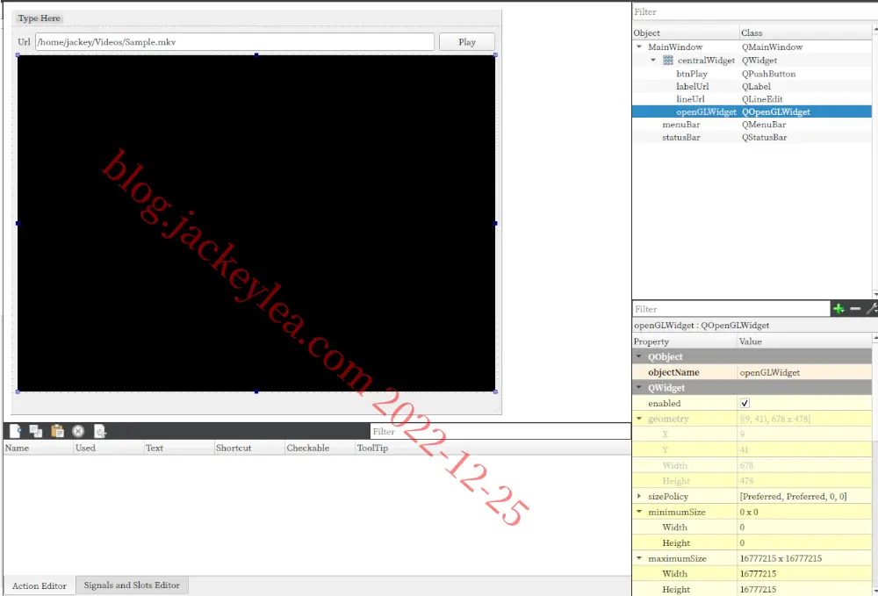Open the action editor configure wrench icon
878x596 pixels.
[x=100, y=431]
